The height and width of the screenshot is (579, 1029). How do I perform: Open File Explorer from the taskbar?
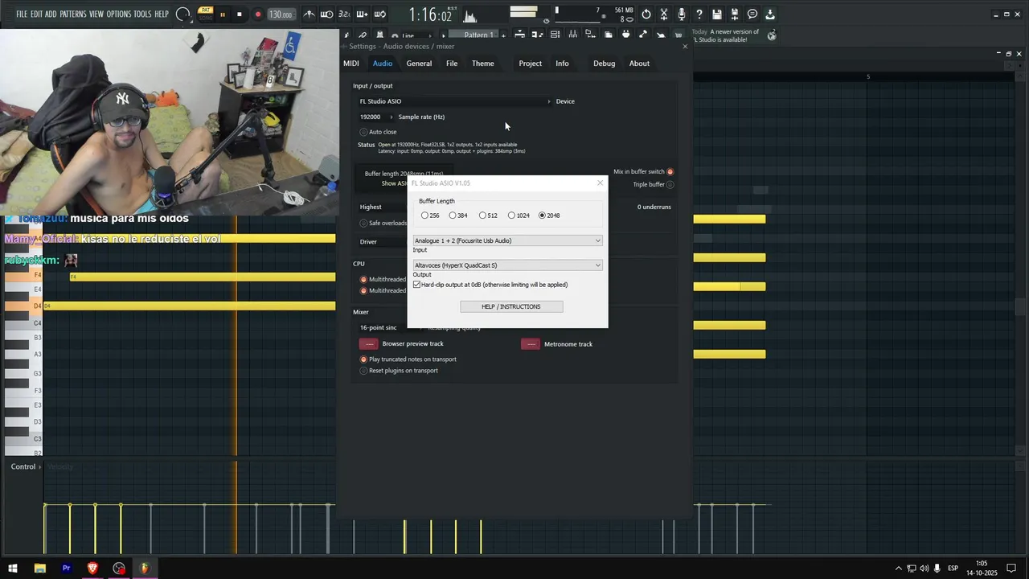[40, 569]
